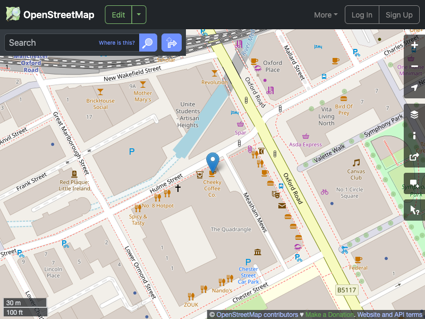
Task: Expand editing options beside the Edit button
Action: click(139, 15)
